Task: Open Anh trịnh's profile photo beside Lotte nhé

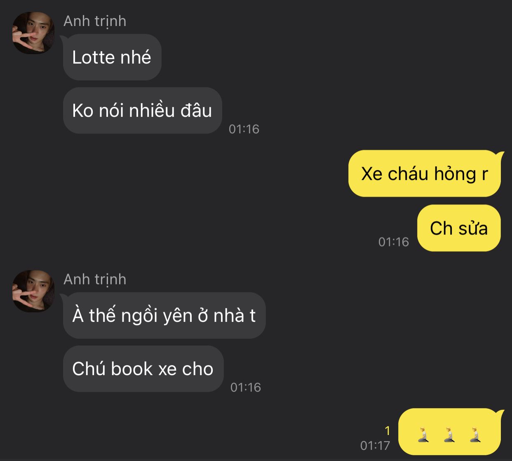Action: (x=33, y=33)
